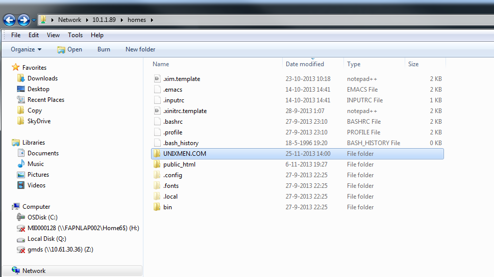Screen dimensions: 494x277
Task: Open the Edit menu
Action: (33, 35)
